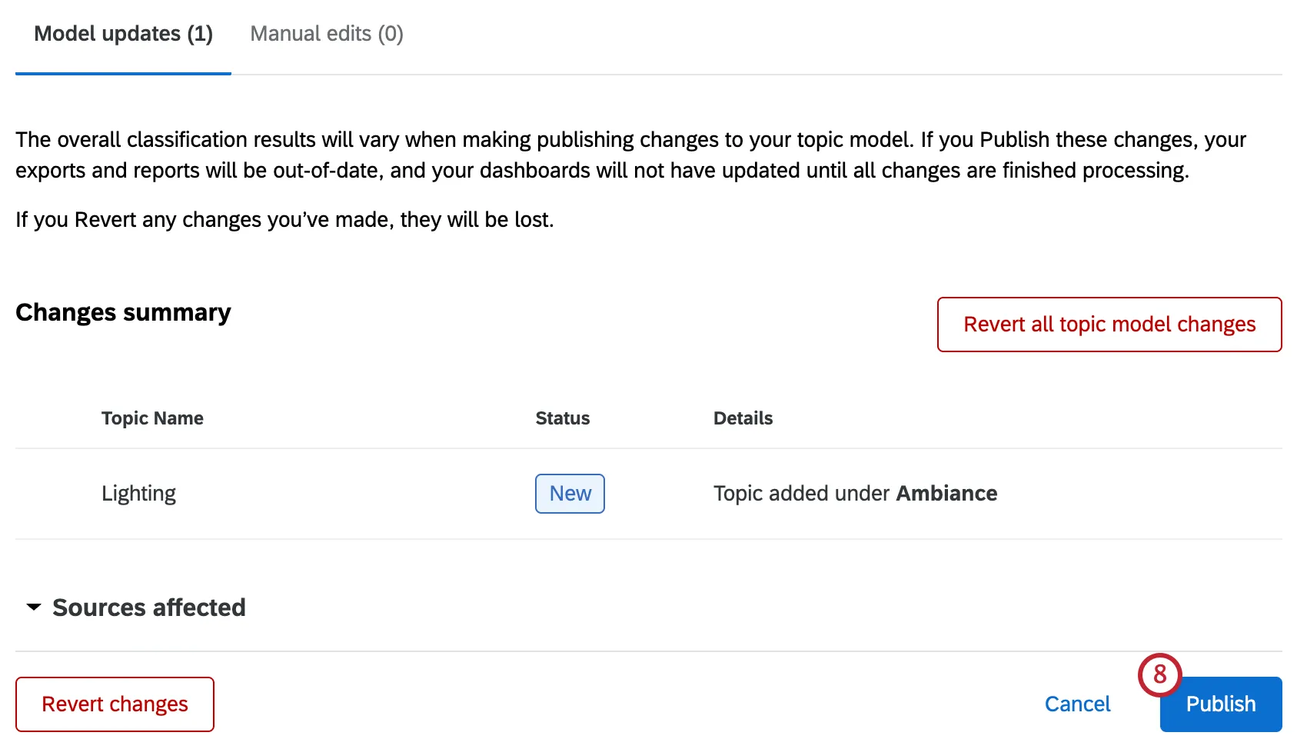Switch to the Model updates (1) tab
The image size is (1307, 749).
pos(123,35)
